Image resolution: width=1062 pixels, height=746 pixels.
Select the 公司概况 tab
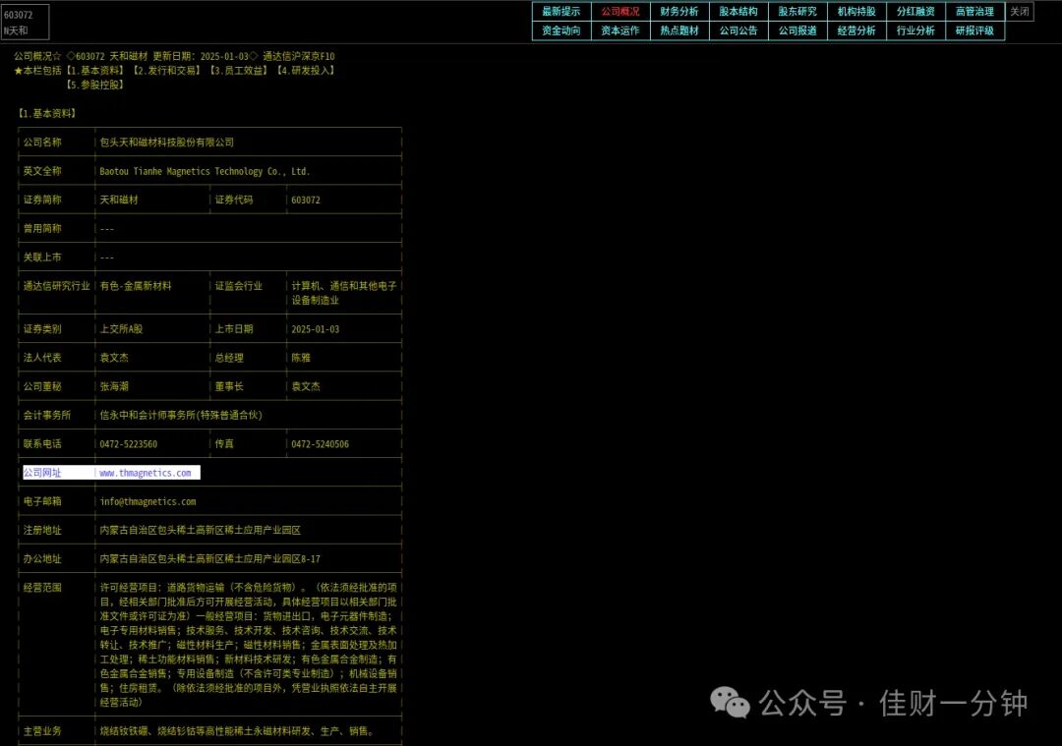point(620,12)
